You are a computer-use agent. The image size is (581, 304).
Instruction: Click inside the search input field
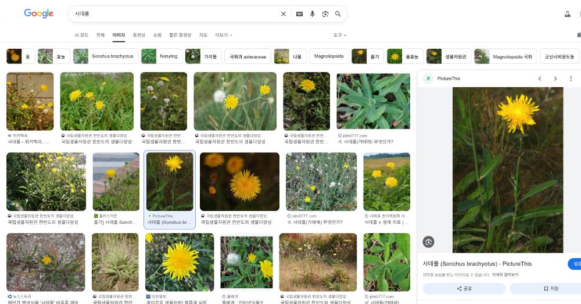[x=174, y=14]
